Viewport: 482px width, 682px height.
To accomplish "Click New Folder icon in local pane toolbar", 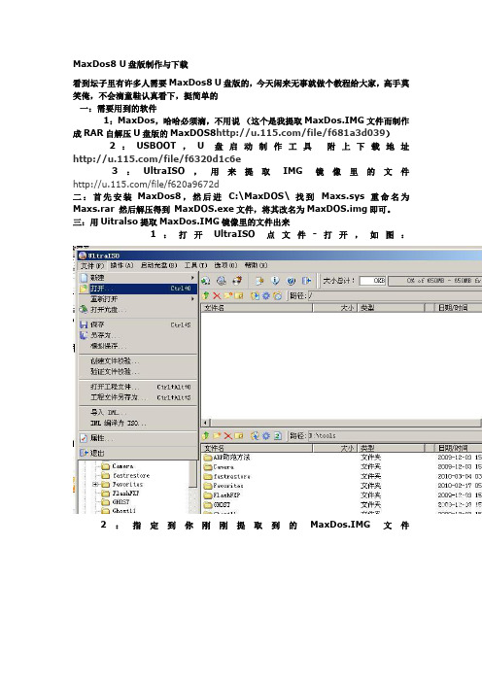I will coord(217,435).
